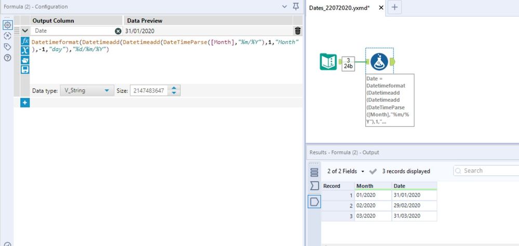Select the Text Input tool on canvas
This screenshot has height=246, width=519.
point(328,62)
